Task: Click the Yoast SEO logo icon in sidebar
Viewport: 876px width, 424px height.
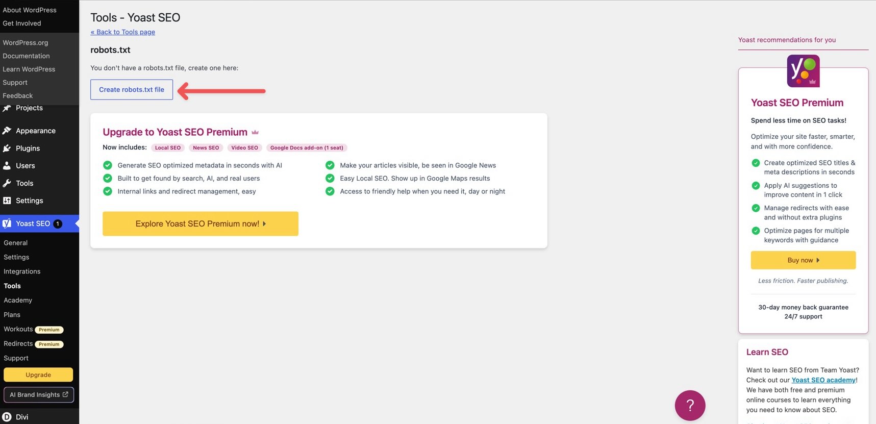Action: [x=7, y=223]
